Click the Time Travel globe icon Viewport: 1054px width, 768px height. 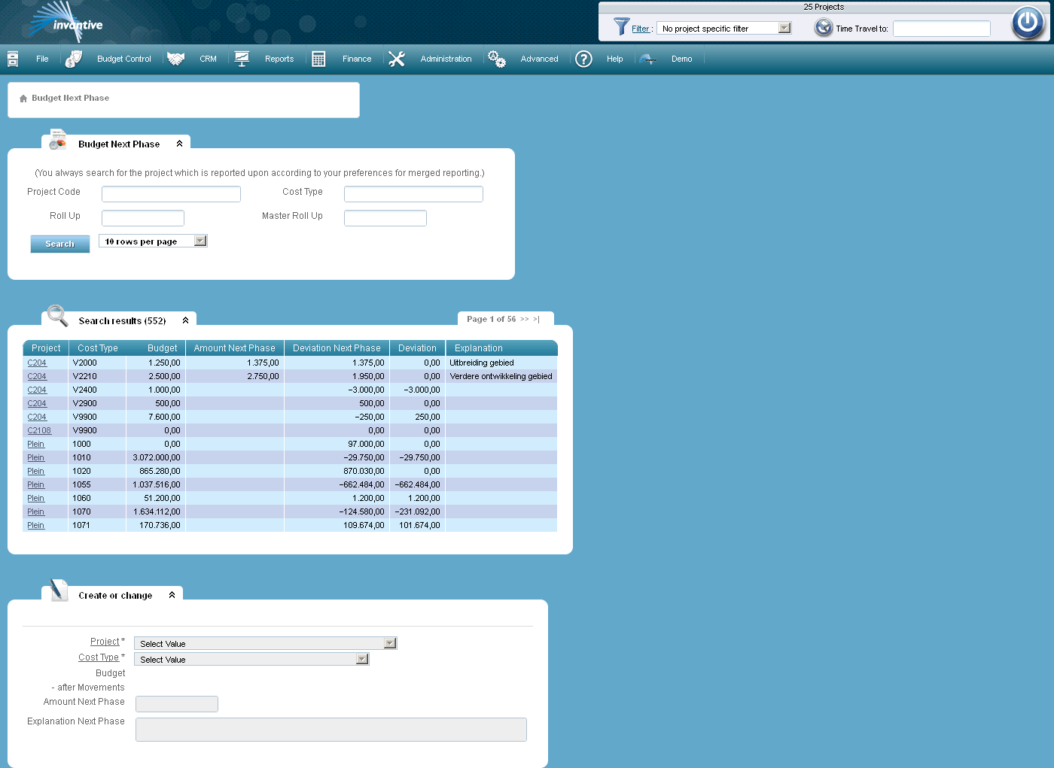pos(824,28)
